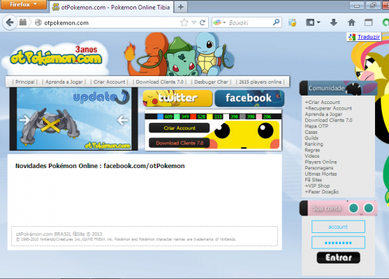This screenshot has height=279, width=389.
Task: Click the facebook banner button
Action: (249, 98)
